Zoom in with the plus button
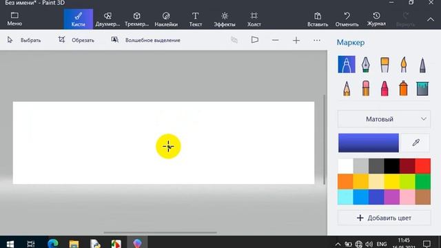441x248 pixels. click(296, 40)
